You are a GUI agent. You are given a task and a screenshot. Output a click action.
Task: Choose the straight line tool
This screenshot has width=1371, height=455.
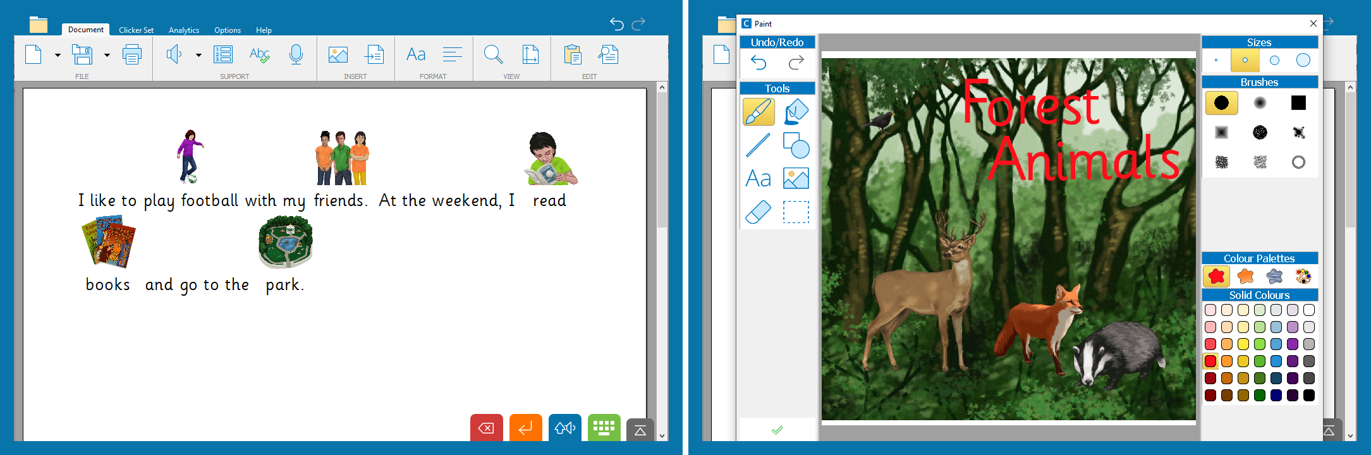click(x=759, y=145)
